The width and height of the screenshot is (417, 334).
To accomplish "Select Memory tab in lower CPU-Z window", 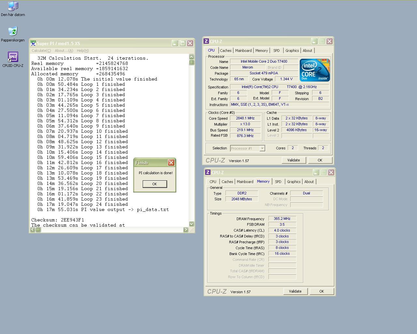I will (263, 181).
